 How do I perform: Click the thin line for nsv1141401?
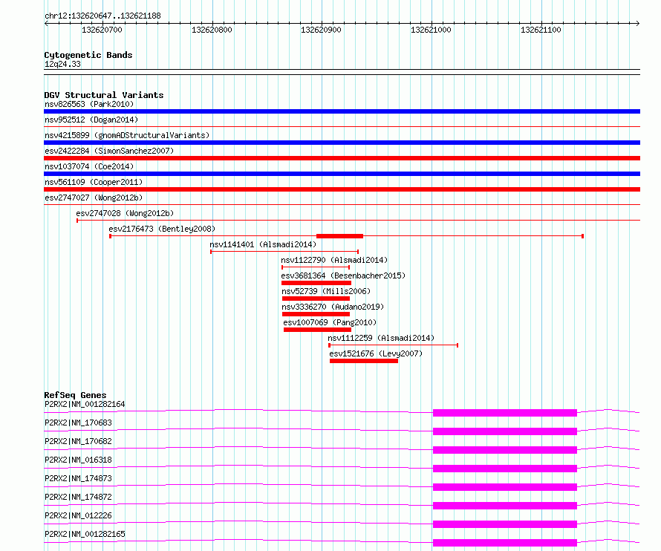[x=284, y=252]
